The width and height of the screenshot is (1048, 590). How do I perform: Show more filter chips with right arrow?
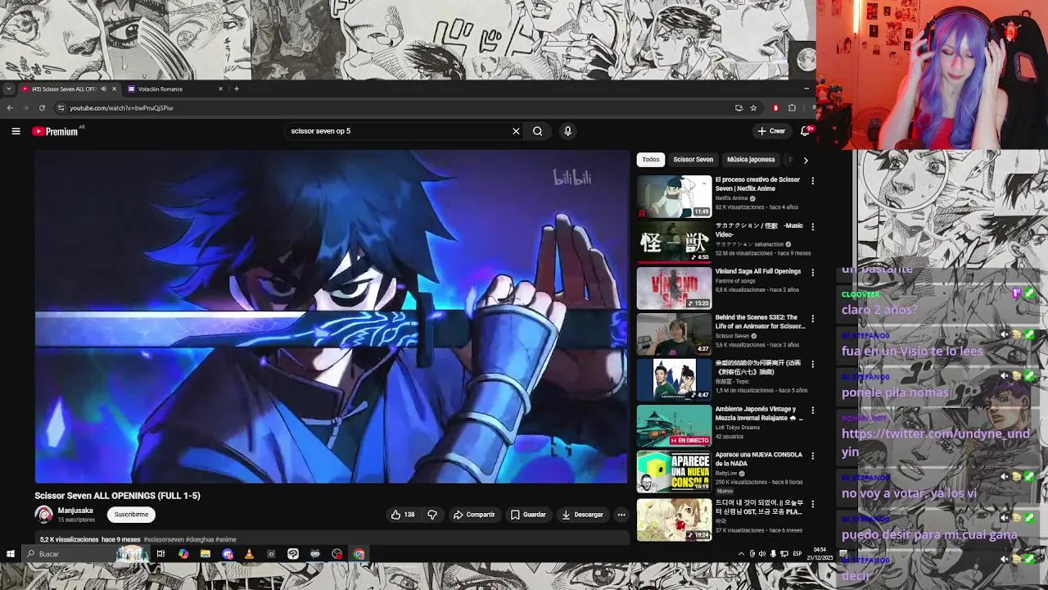(x=805, y=161)
